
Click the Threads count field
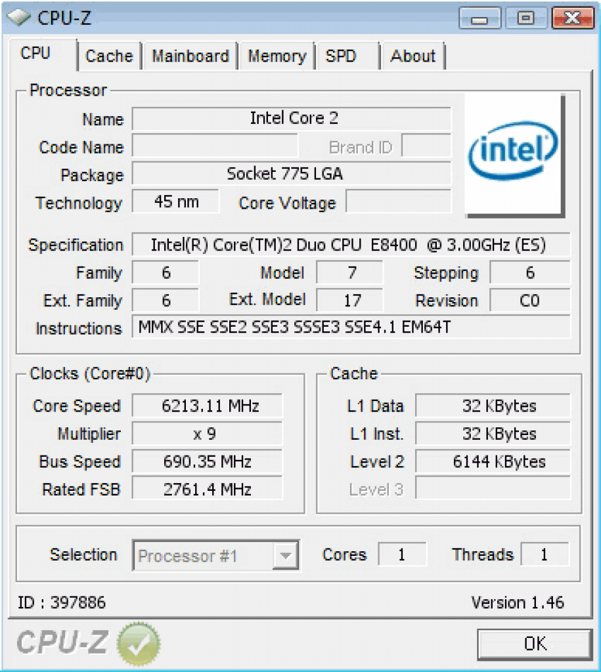click(x=545, y=555)
